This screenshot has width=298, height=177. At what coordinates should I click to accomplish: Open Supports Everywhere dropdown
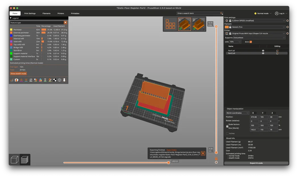(x=259, y=38)
